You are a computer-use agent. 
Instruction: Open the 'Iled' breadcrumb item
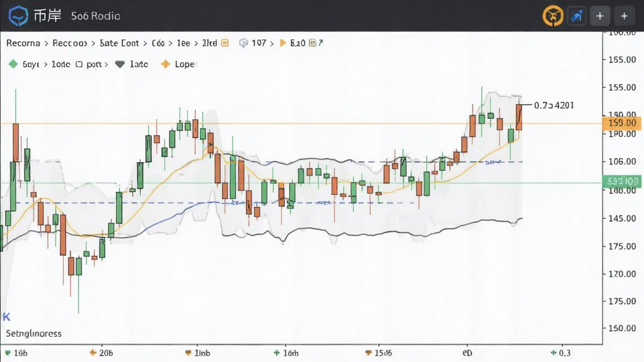pos(209,43)
